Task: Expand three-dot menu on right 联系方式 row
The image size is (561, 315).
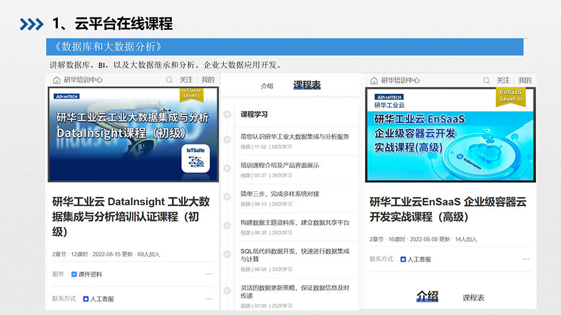Action: (526, 259)
